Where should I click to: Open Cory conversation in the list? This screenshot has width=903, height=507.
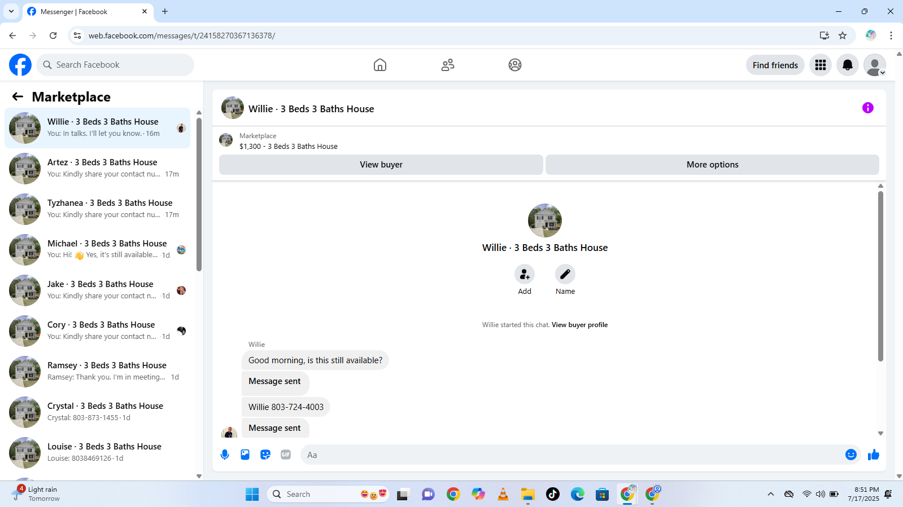tap(97, 331)
